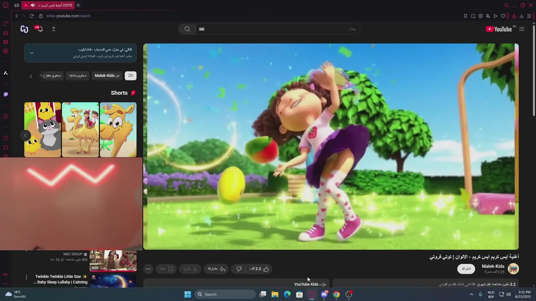Play the MBC GROUP 4:02 video

(x=113, y=261)
